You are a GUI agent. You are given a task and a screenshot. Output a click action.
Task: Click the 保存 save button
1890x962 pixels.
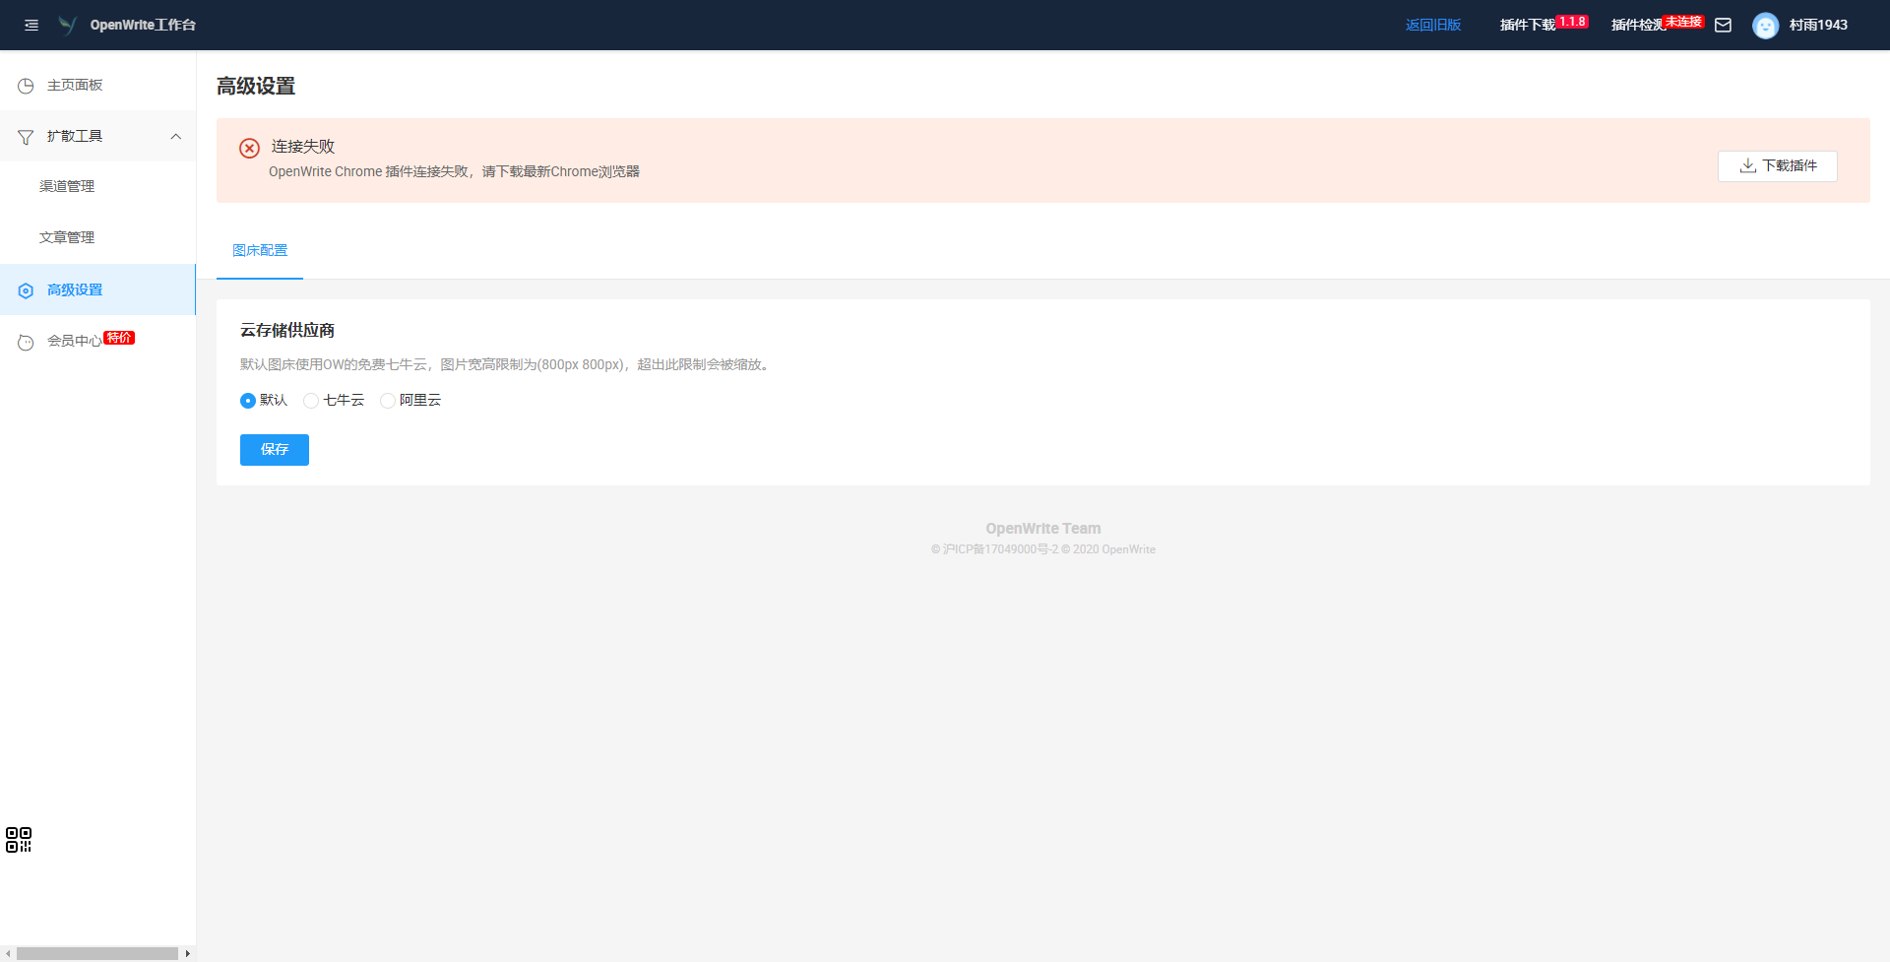pyautogui.click(x=275, y=450)
